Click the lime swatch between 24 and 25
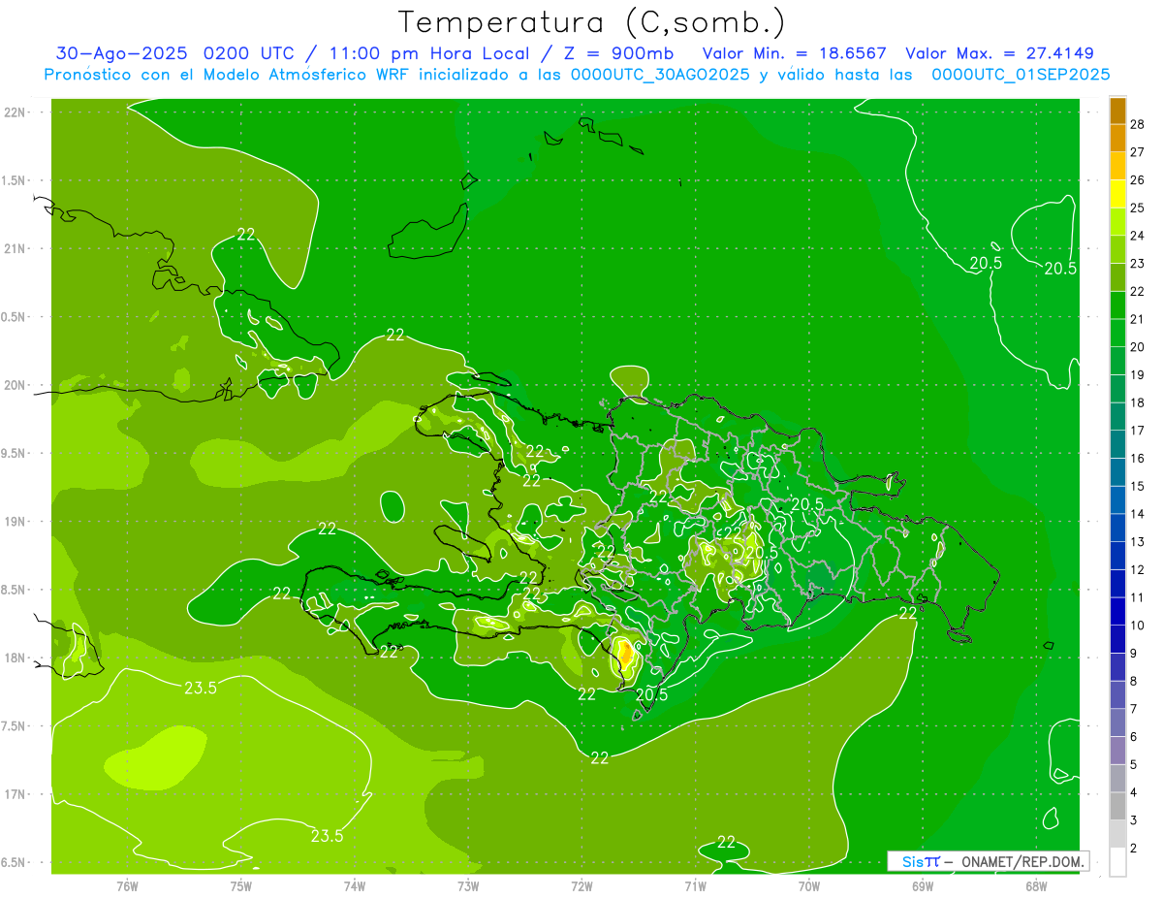Viewport: 1163px width, 899px height. coord(1117,221)
